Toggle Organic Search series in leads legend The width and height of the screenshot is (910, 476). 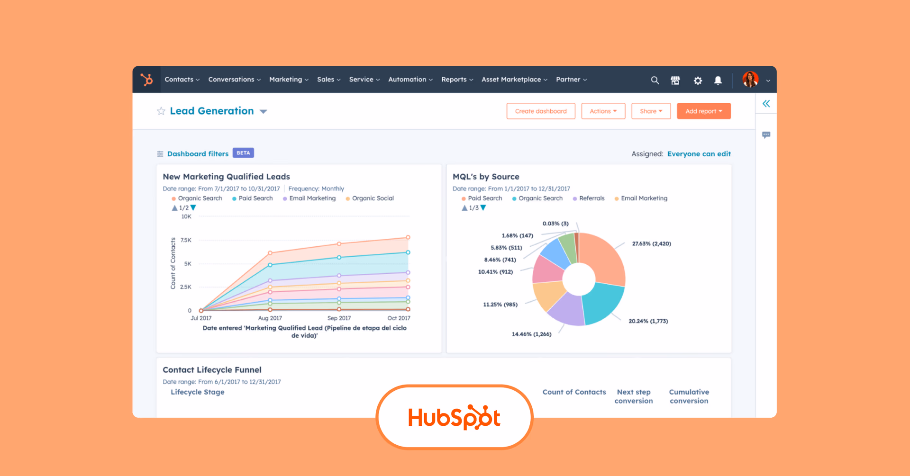[199, 198]
